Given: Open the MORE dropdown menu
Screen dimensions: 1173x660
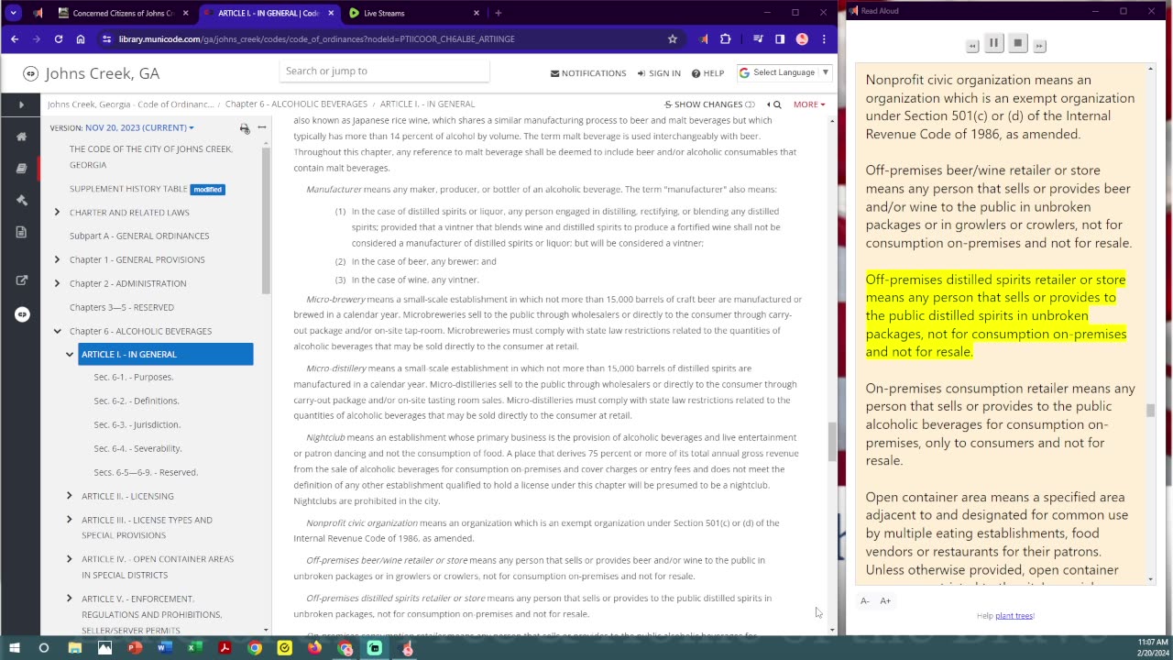Looking at the screenshot, I should tap(809, 104).
